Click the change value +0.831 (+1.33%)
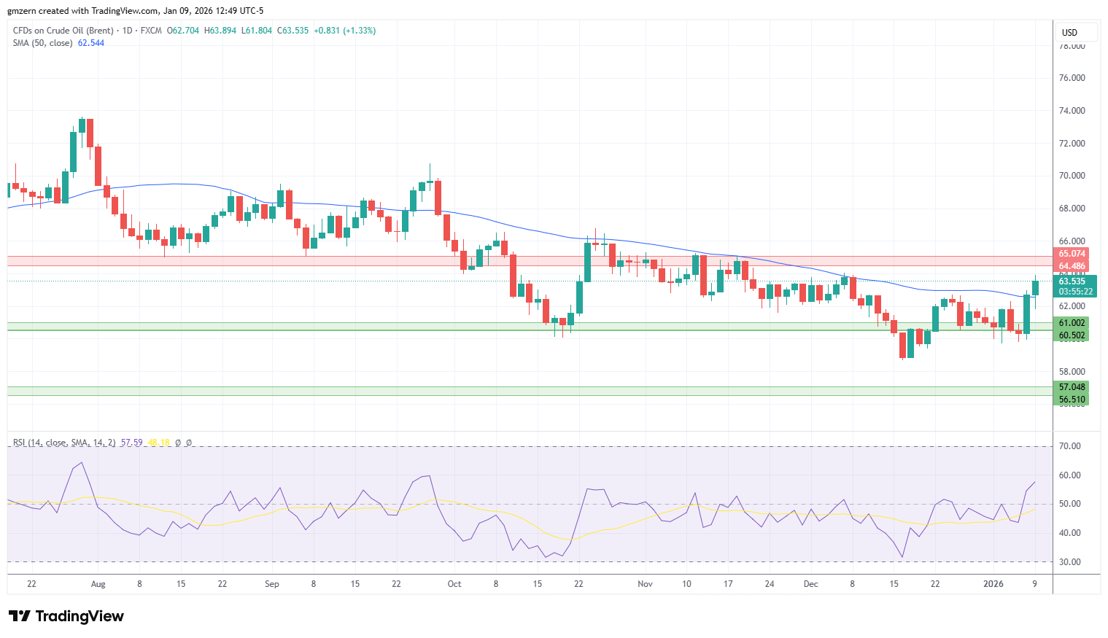This screenshot has height=638, width=1108. (x=345, y=31)
